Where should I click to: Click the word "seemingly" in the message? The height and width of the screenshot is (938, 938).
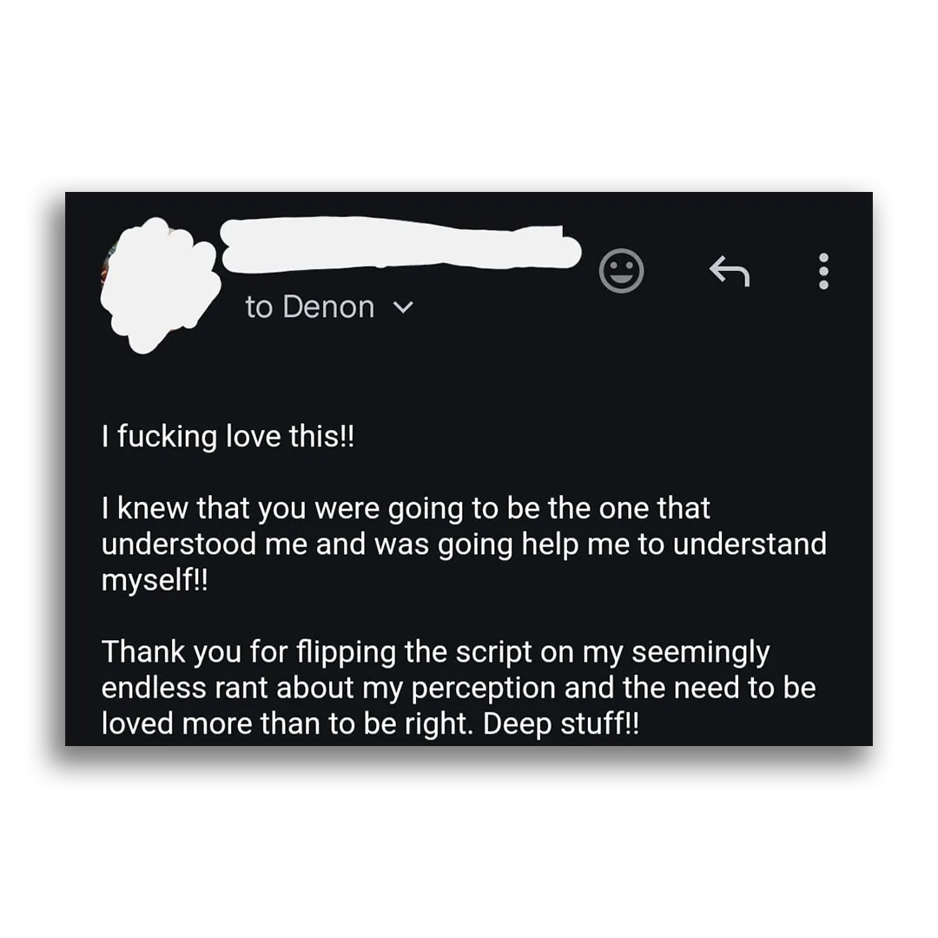(701, 652)
